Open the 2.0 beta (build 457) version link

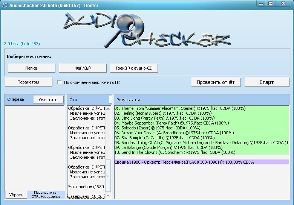pos(22,44)
